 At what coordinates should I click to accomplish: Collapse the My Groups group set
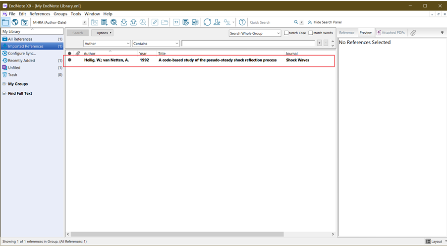4,84
